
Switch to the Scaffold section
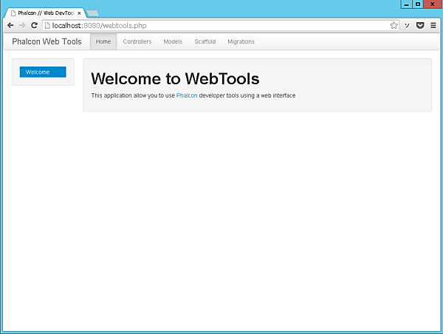205,41
